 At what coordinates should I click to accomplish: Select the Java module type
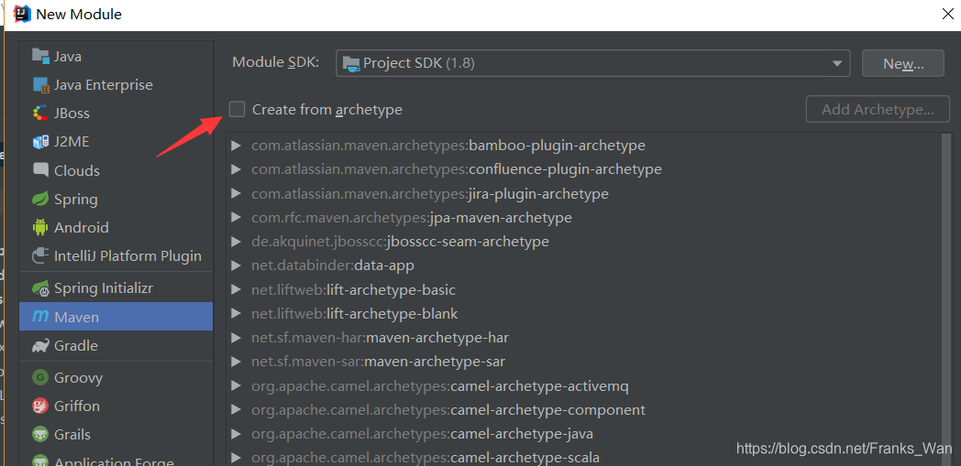click(x=116, y=56)
